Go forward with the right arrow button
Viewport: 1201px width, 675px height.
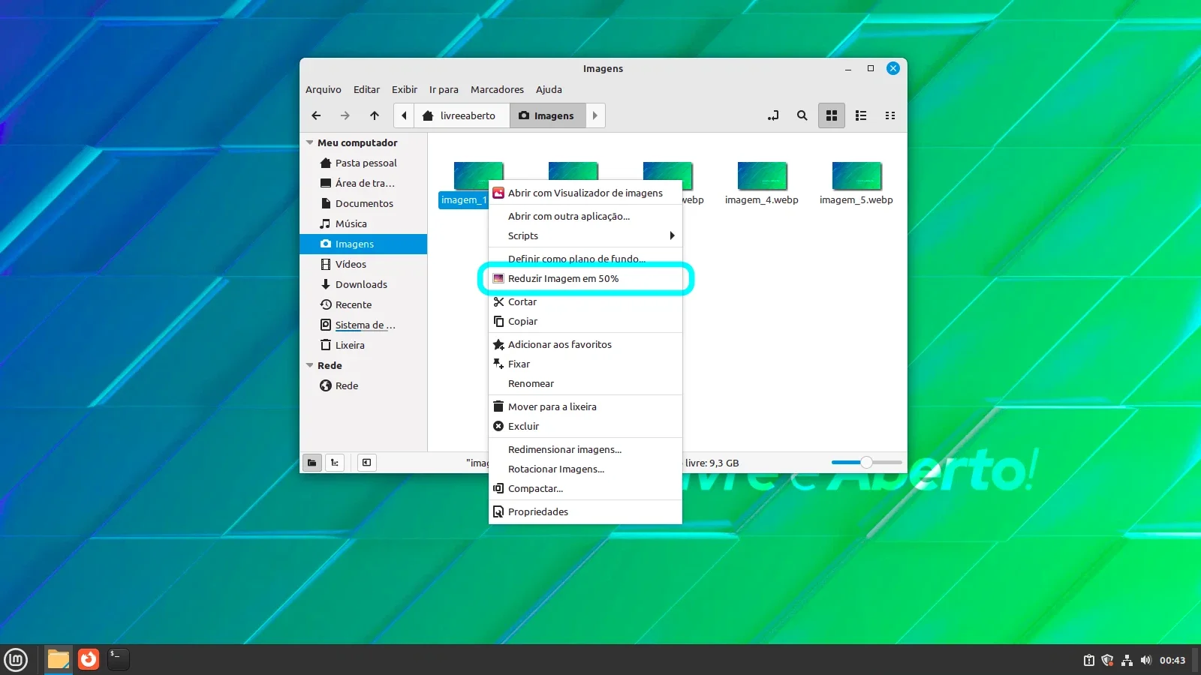pyautogui.click(x=345, y=115)
